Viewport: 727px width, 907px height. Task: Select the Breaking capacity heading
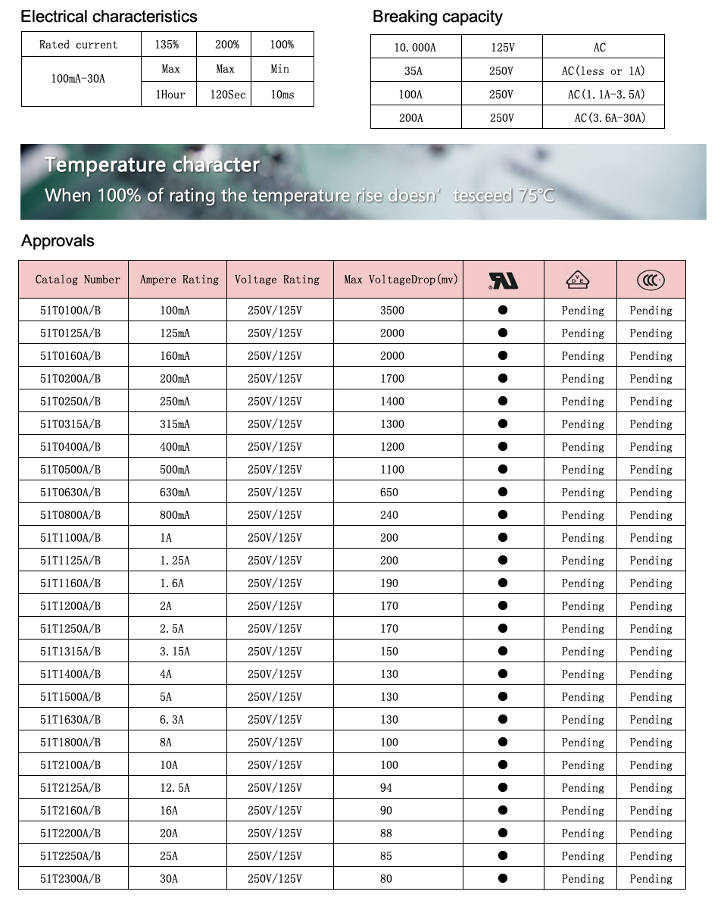(438, 17)
